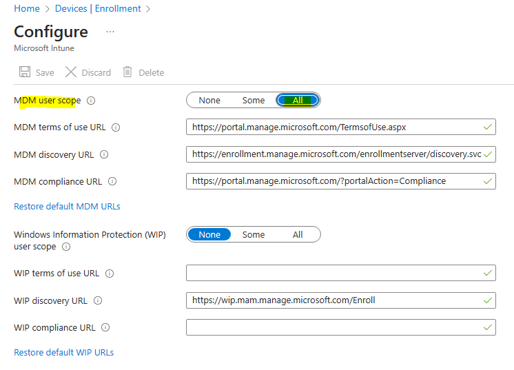Show info for MDM user scope
The image size is (514, 370).
pyautogui.click(x=91, y=101)
